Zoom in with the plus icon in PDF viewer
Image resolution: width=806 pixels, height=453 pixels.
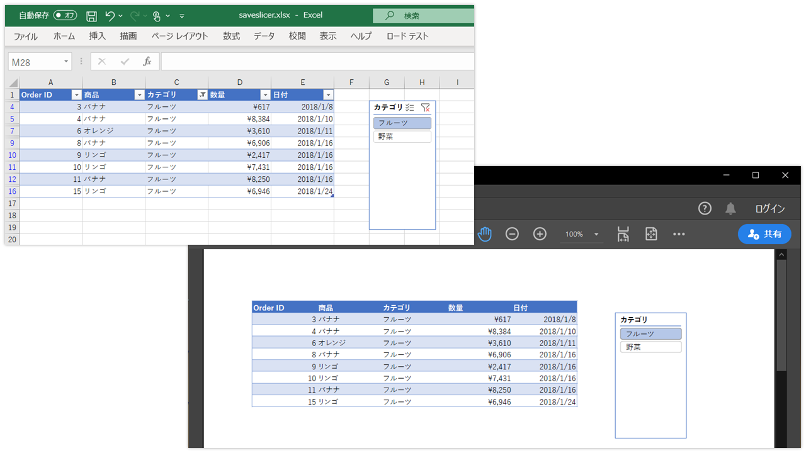tap(540, 234)
